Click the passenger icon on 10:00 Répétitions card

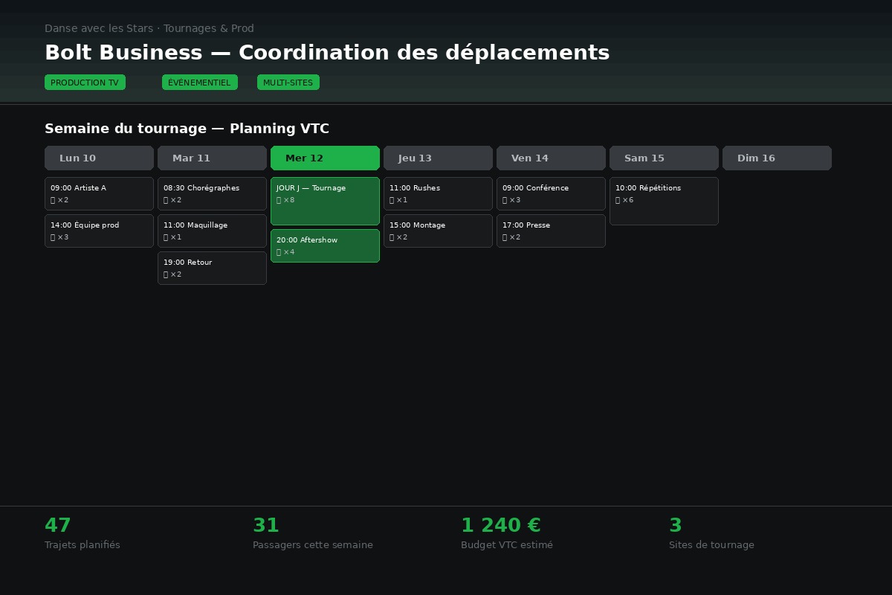(618, 200)
